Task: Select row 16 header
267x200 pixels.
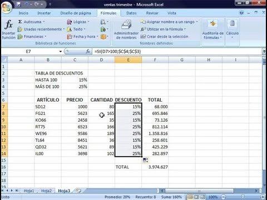Action: [4, 167]
